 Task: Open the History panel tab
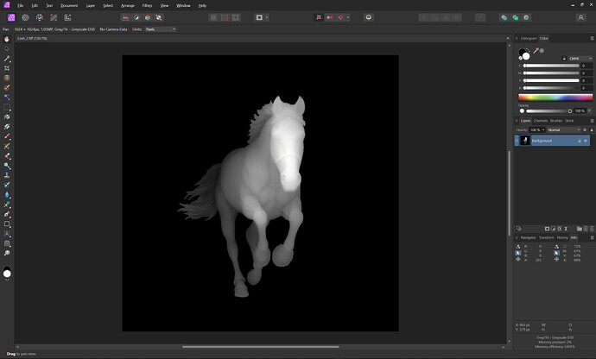(x=561, y=237)
